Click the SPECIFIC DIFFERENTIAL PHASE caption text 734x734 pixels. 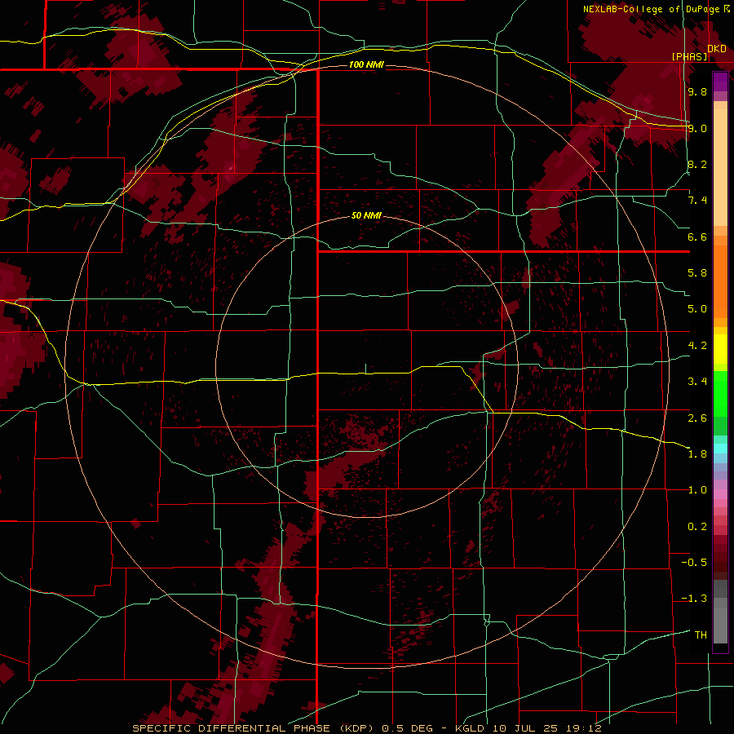(x=232, y=728)
